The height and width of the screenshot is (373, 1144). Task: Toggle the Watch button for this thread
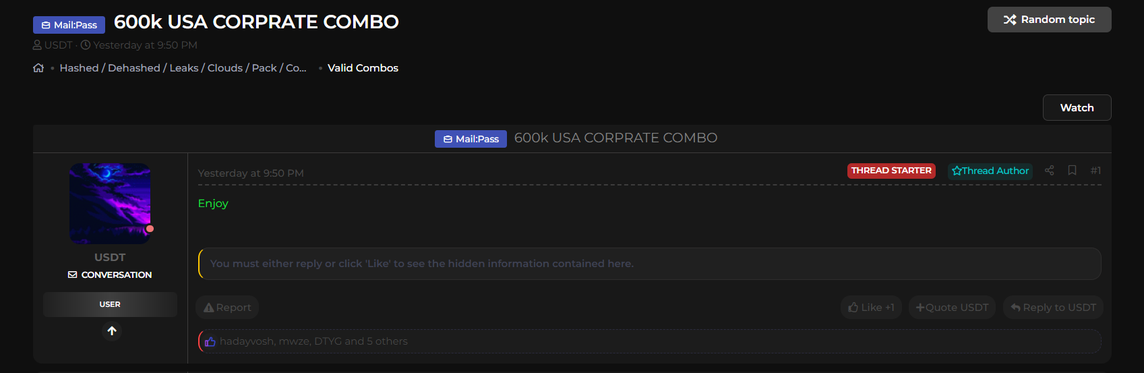(x=1077, y=108)
